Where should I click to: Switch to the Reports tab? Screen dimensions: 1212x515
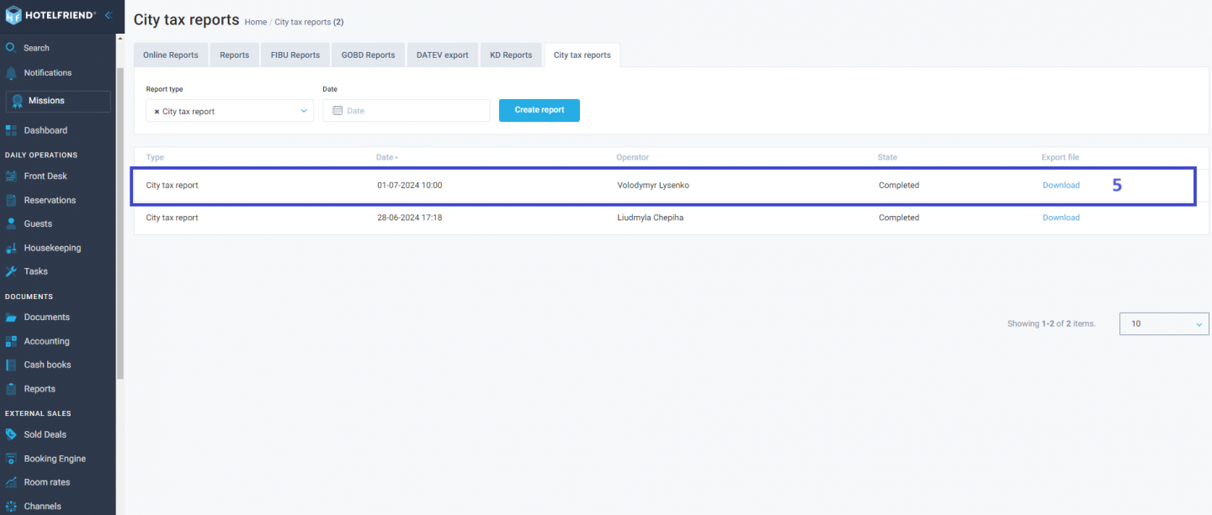(x=234, y=55)
